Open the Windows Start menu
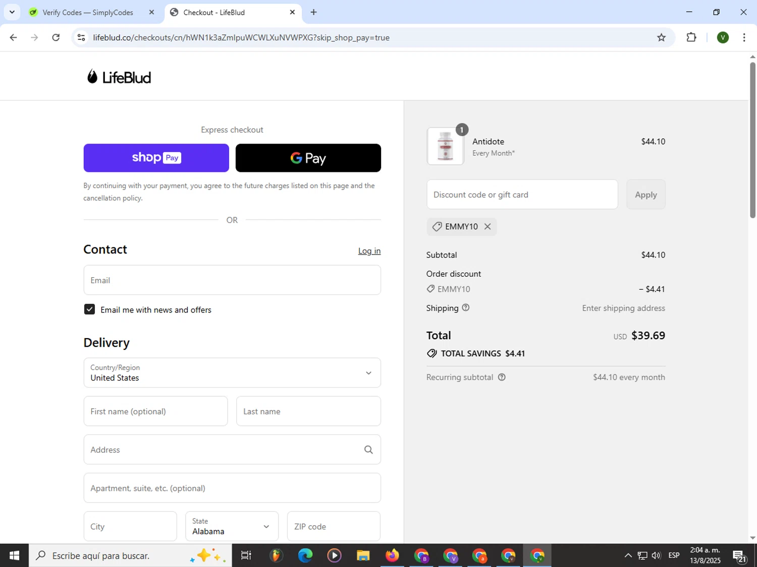Screen dimensions: 757x567 (14, 555)
